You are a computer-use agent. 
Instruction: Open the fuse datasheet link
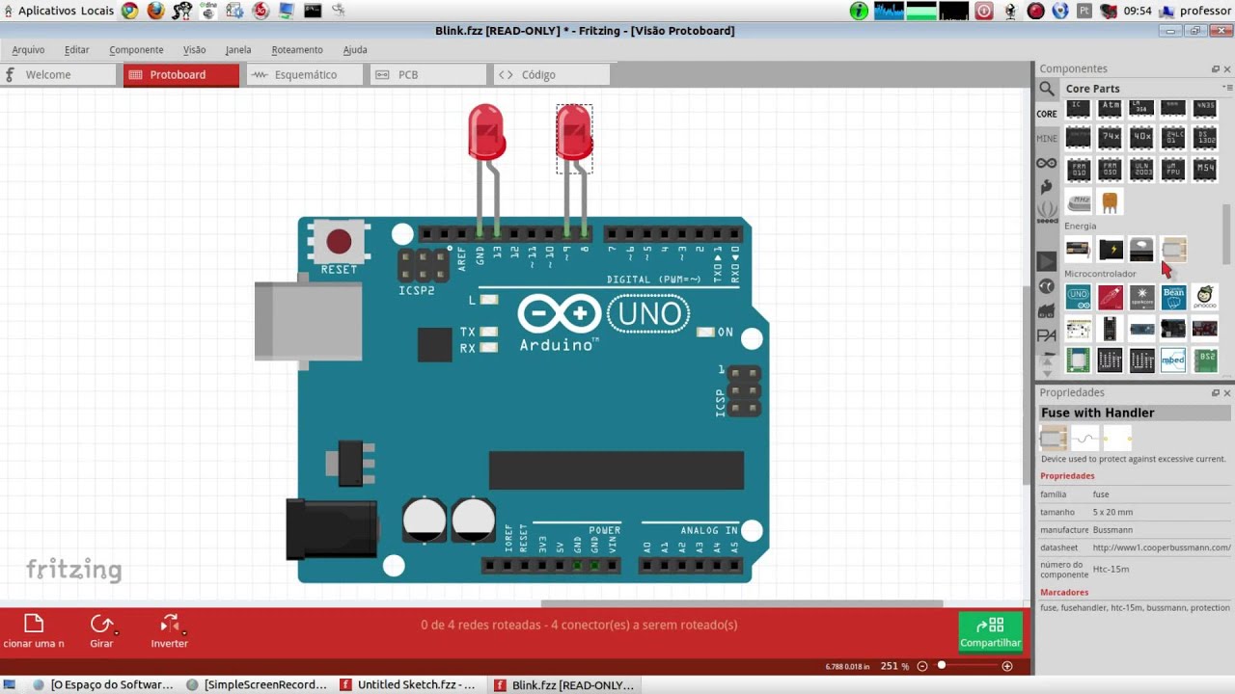click(1162, 547)
